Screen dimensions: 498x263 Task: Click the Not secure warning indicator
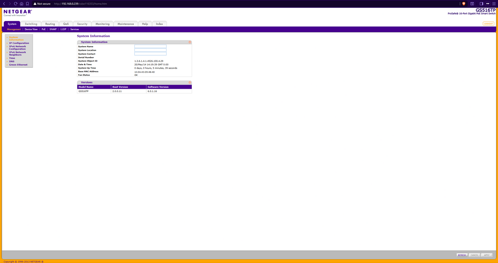coord(42,4)
